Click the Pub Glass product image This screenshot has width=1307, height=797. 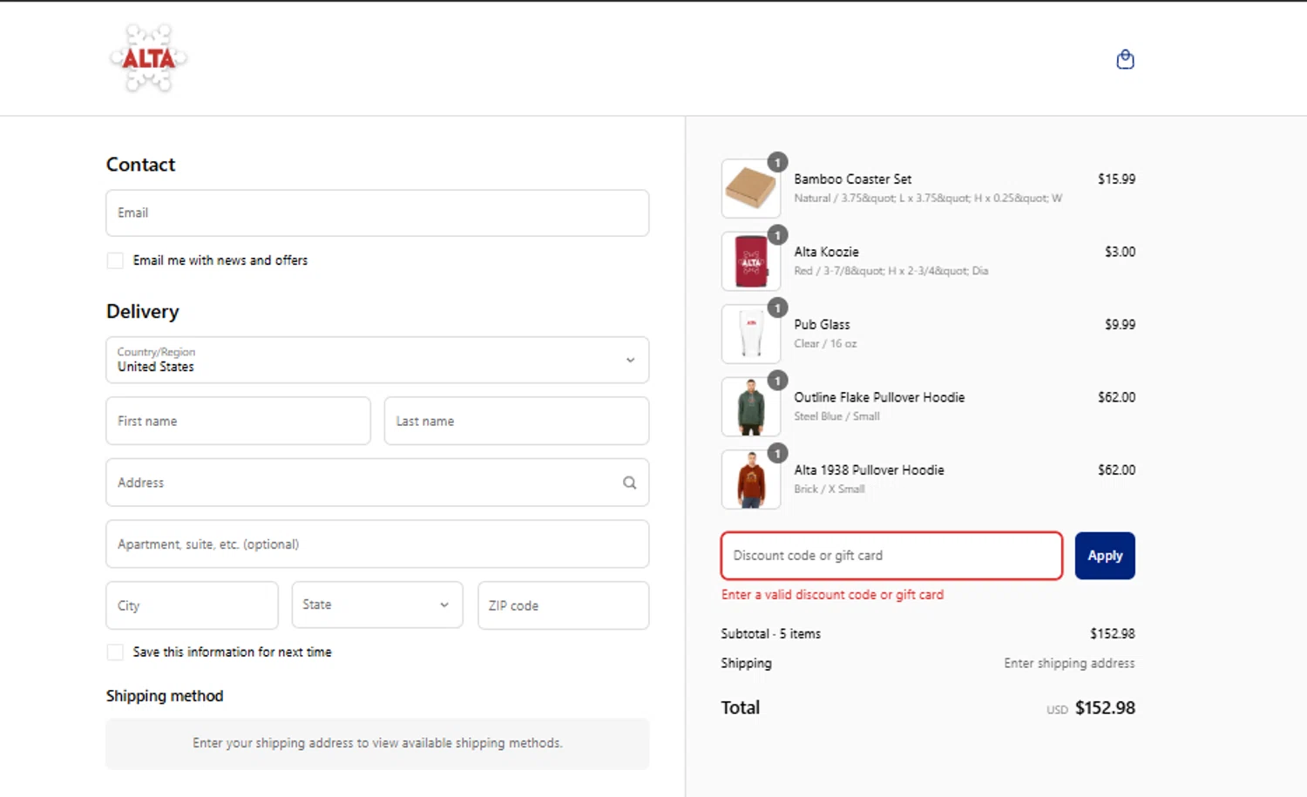point(750,334)
